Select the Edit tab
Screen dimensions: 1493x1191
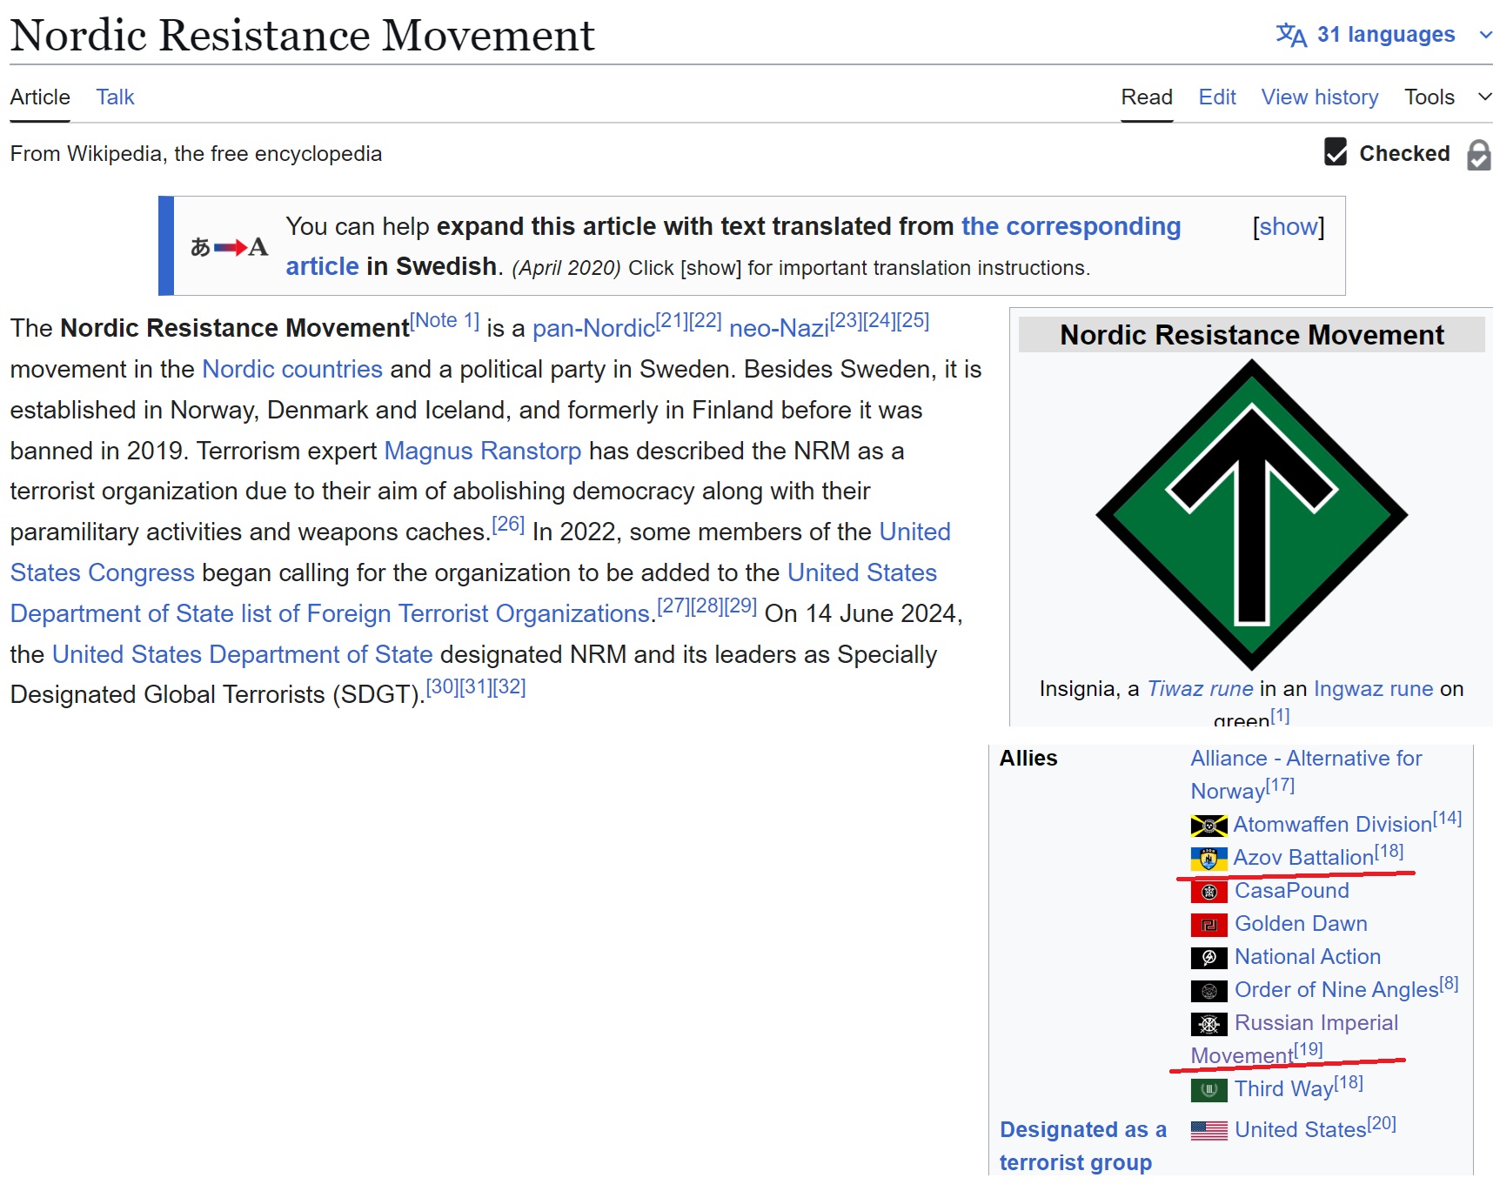(x=1217, y=97)
